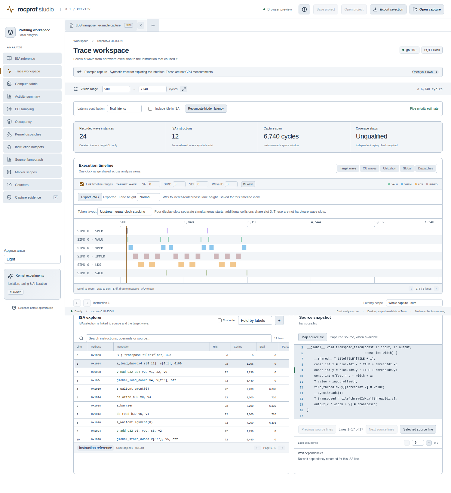
Task: Expand the visible range to full capture
Action: (x=184, y=89)
